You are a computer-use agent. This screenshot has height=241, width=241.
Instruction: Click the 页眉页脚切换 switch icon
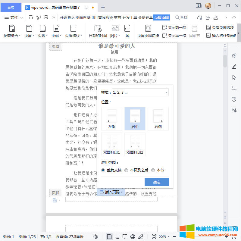tap(148, 29)
